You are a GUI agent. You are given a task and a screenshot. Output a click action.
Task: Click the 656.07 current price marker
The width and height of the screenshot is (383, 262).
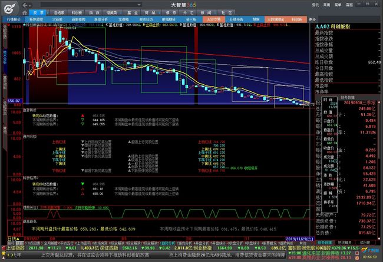tap(14, 101)
